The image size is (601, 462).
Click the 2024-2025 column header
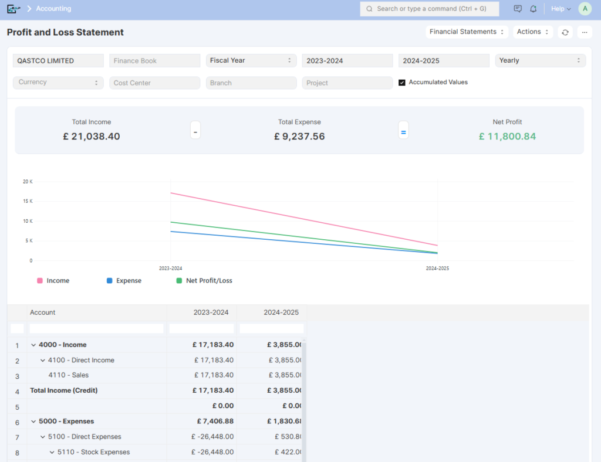click(272, 312)
